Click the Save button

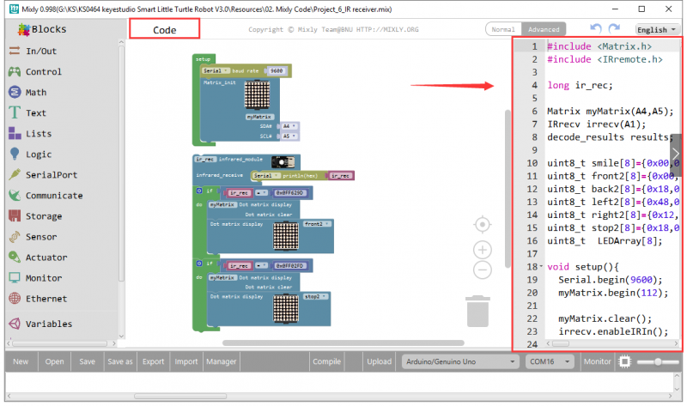click(88, 361)
